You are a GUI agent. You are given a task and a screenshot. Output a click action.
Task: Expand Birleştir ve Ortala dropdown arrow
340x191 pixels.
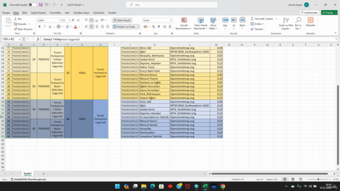[x=138, y=27]
